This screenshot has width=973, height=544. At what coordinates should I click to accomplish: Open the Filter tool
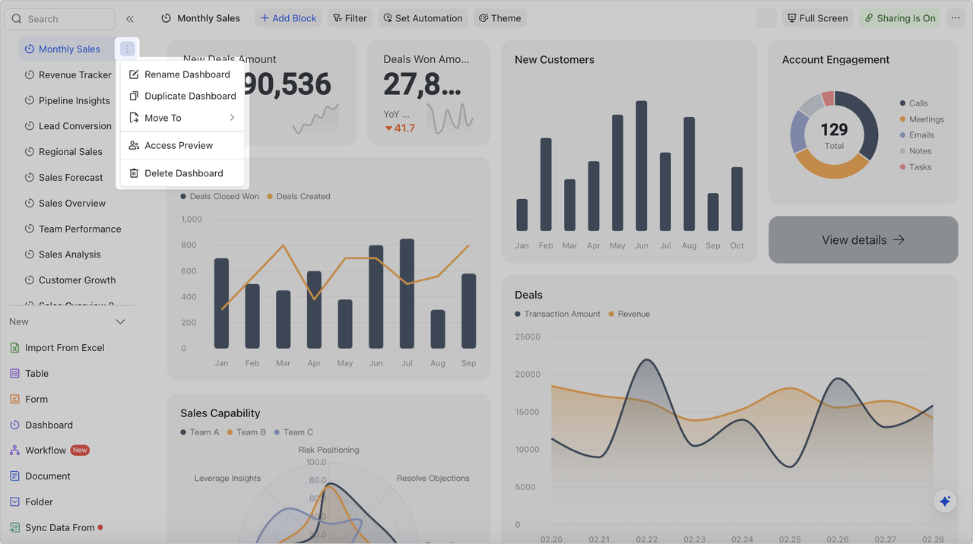click(350, 18)
